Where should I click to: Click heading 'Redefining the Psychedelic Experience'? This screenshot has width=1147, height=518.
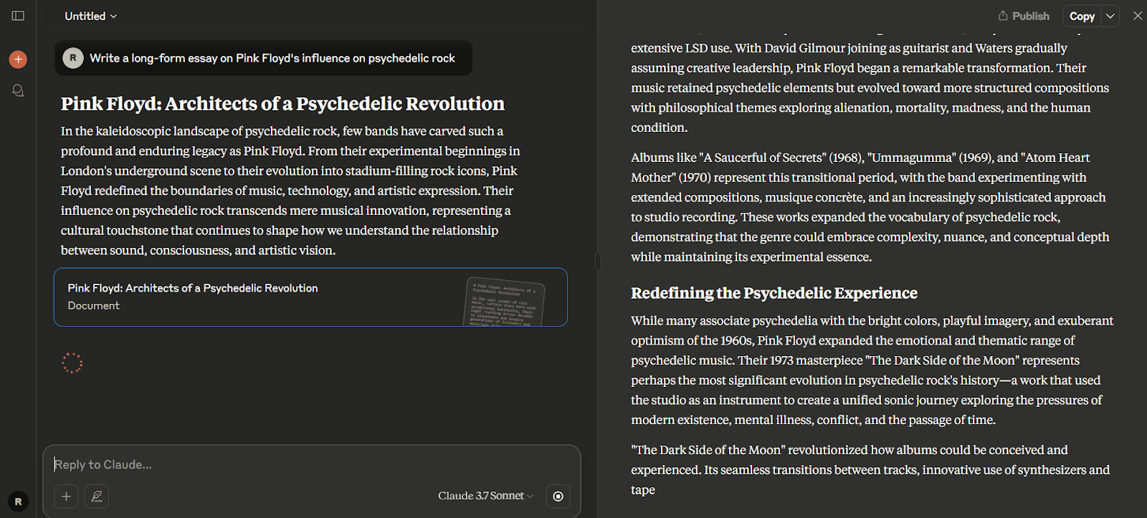774,293
